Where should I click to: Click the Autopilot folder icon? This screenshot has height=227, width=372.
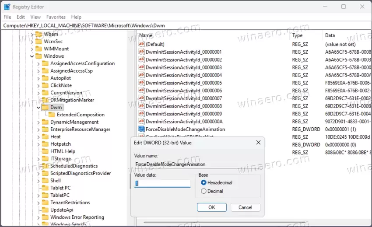coord(45,78)
